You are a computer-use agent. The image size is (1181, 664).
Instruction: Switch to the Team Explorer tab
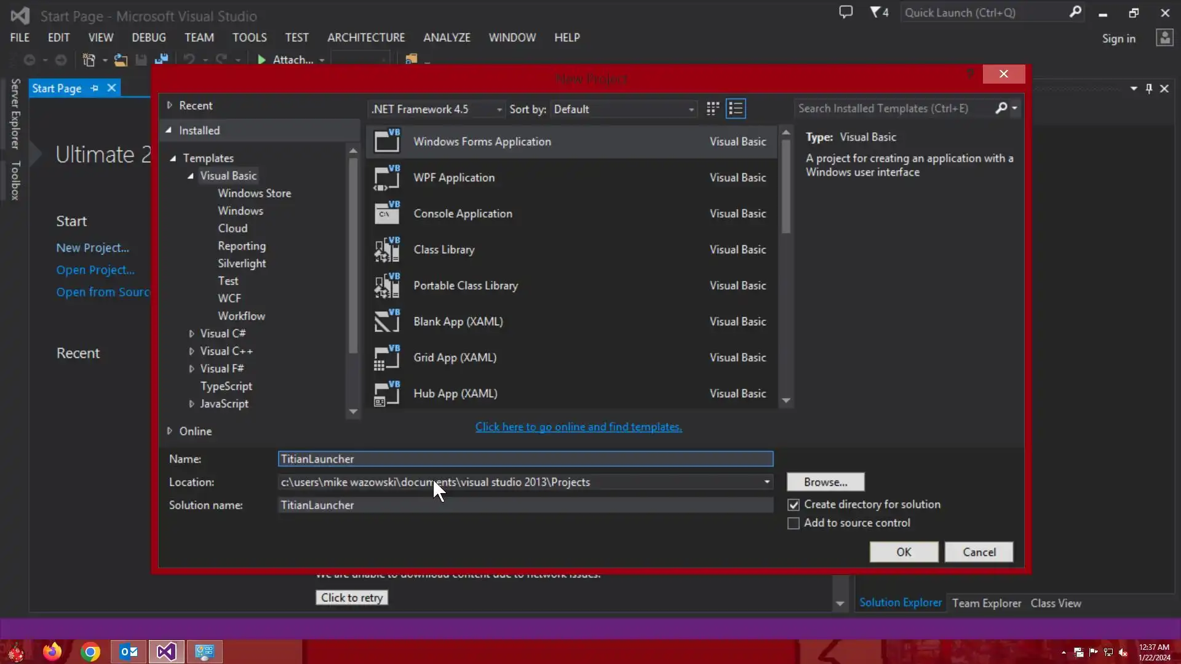point(986,603)
